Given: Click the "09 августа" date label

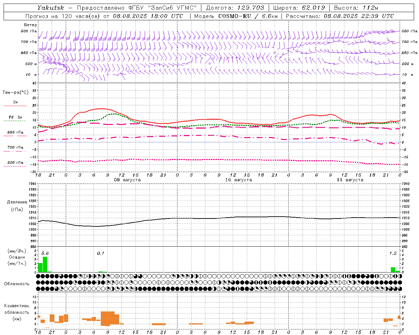Looking at the screenshot, I should (127, 180).
